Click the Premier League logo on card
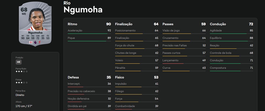Image resolution: width=265 pixels, height=111 pixels. 36,42
